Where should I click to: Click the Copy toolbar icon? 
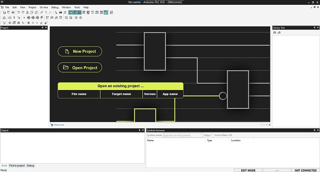(32, 12)
